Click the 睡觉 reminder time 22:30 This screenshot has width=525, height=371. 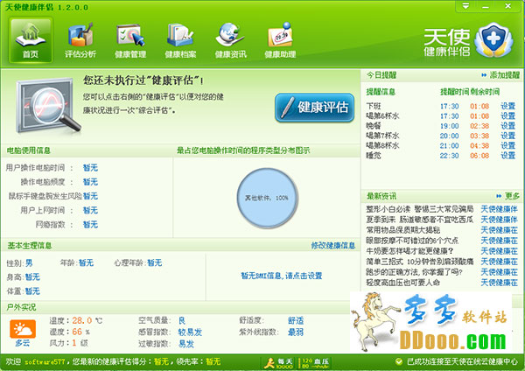pos(450,156)
